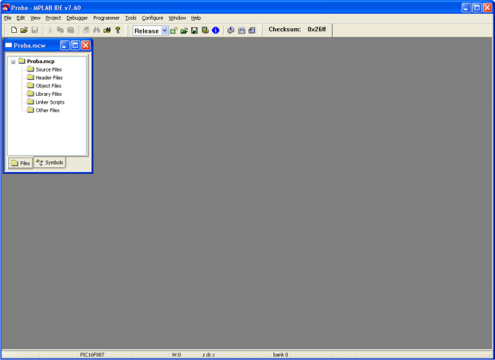Click the PIC16F887 device in status bar

pyautogui.click(x=92, y=355)
